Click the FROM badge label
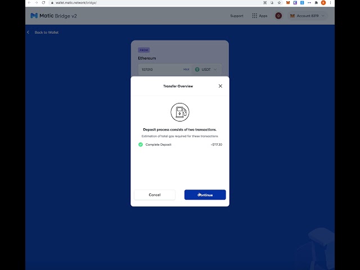This screenshot has height=270, width=360. (x=144, y=50)
